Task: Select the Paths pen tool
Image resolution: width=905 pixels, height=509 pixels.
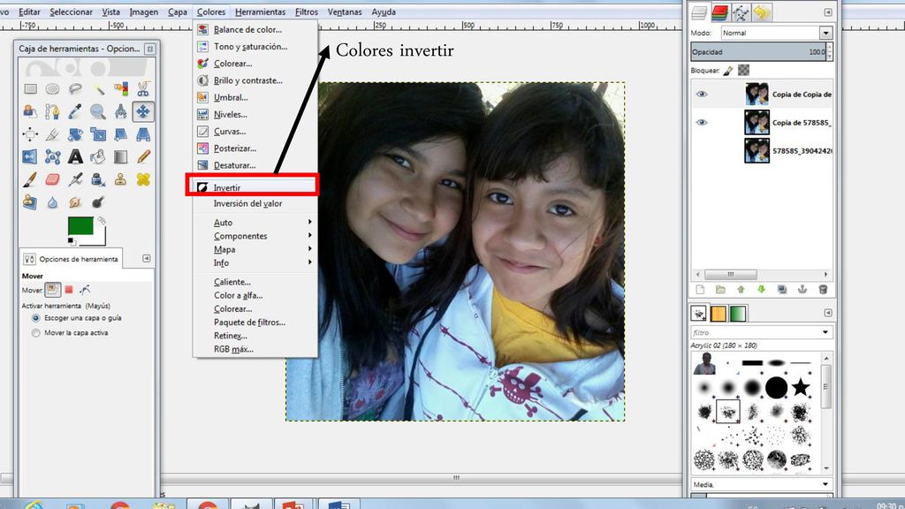Action: pos(52,111)
